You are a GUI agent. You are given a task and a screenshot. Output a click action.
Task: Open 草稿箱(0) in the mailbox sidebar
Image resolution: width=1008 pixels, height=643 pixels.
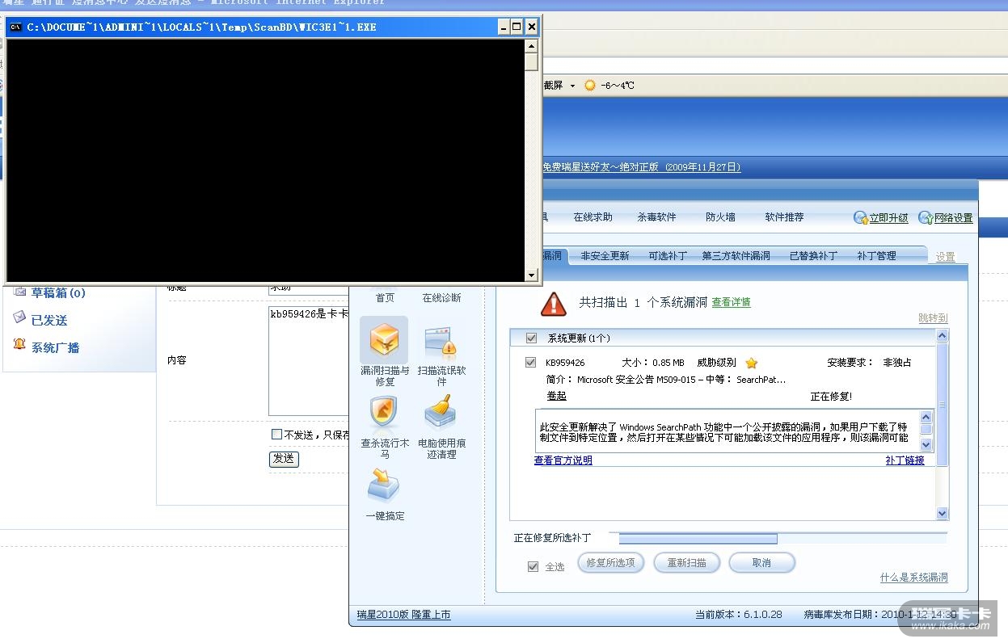point(58,292)
